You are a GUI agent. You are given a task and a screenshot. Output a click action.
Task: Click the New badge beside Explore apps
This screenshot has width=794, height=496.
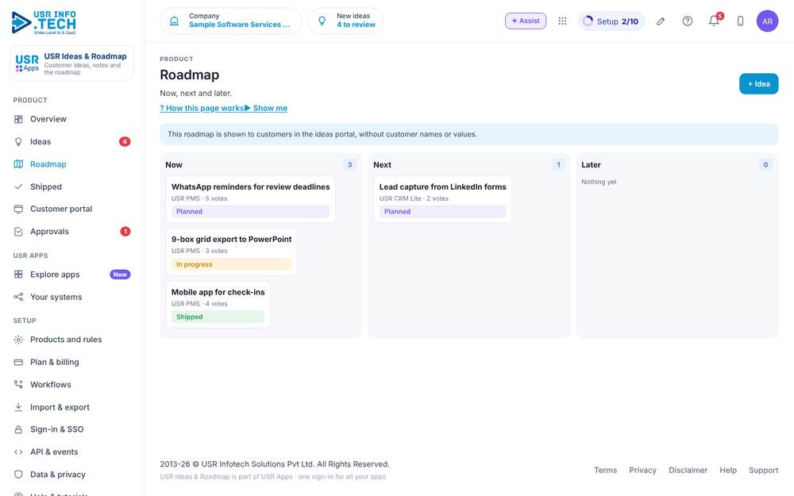pos(120,275)
